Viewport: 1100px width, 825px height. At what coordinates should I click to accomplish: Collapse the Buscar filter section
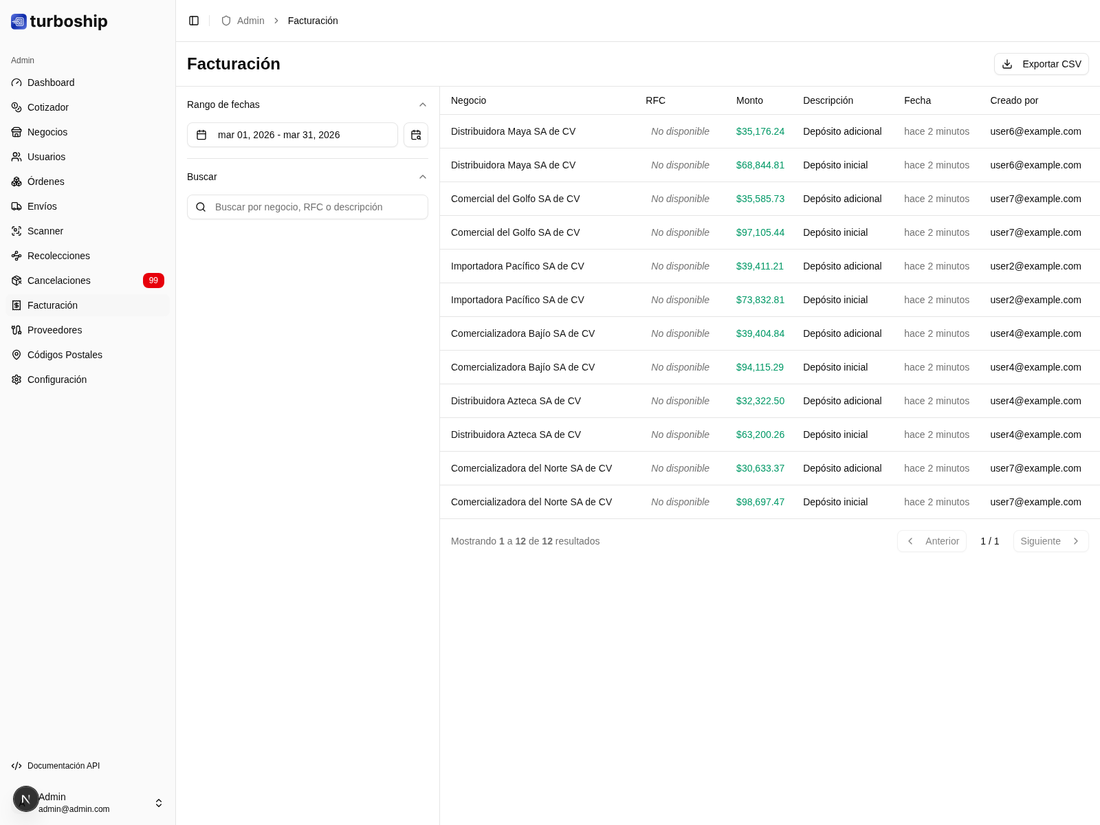423,177
